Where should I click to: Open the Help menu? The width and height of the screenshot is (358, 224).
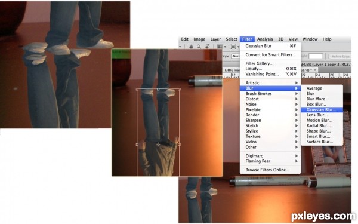[327, 39]
